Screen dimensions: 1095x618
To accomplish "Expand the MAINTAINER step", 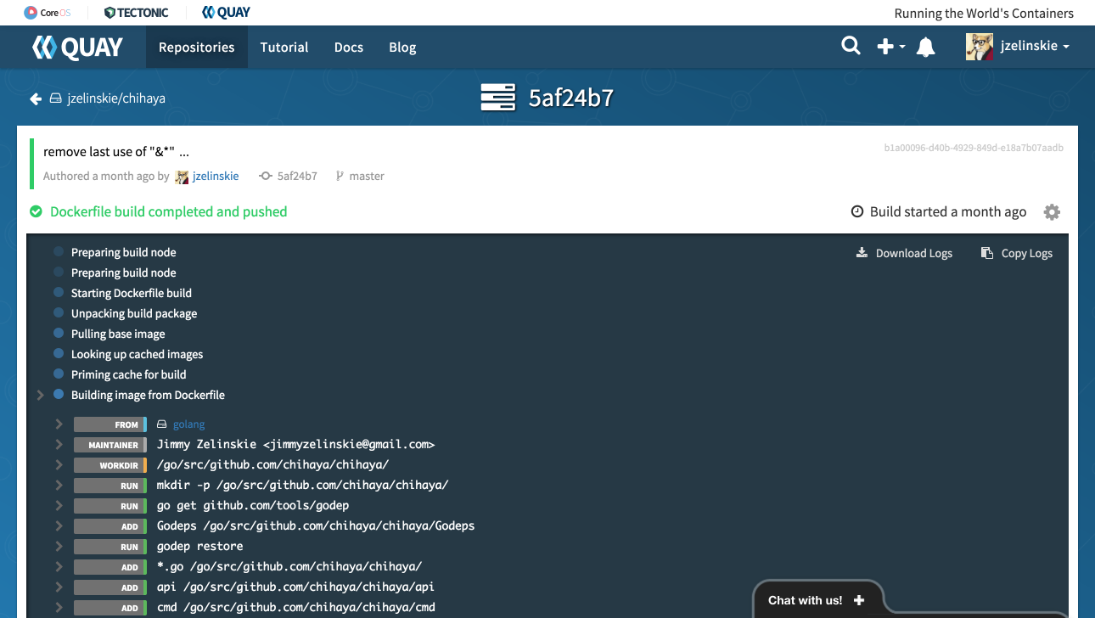I will click(59, 444).
